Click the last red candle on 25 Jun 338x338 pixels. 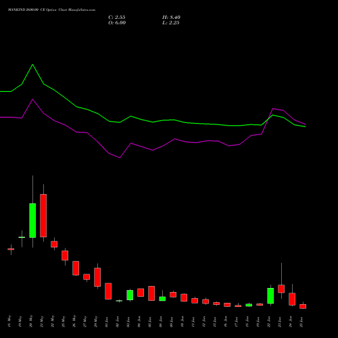303,306
